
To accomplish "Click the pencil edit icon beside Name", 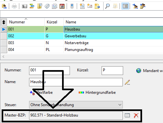I will (x=127, y=82).
